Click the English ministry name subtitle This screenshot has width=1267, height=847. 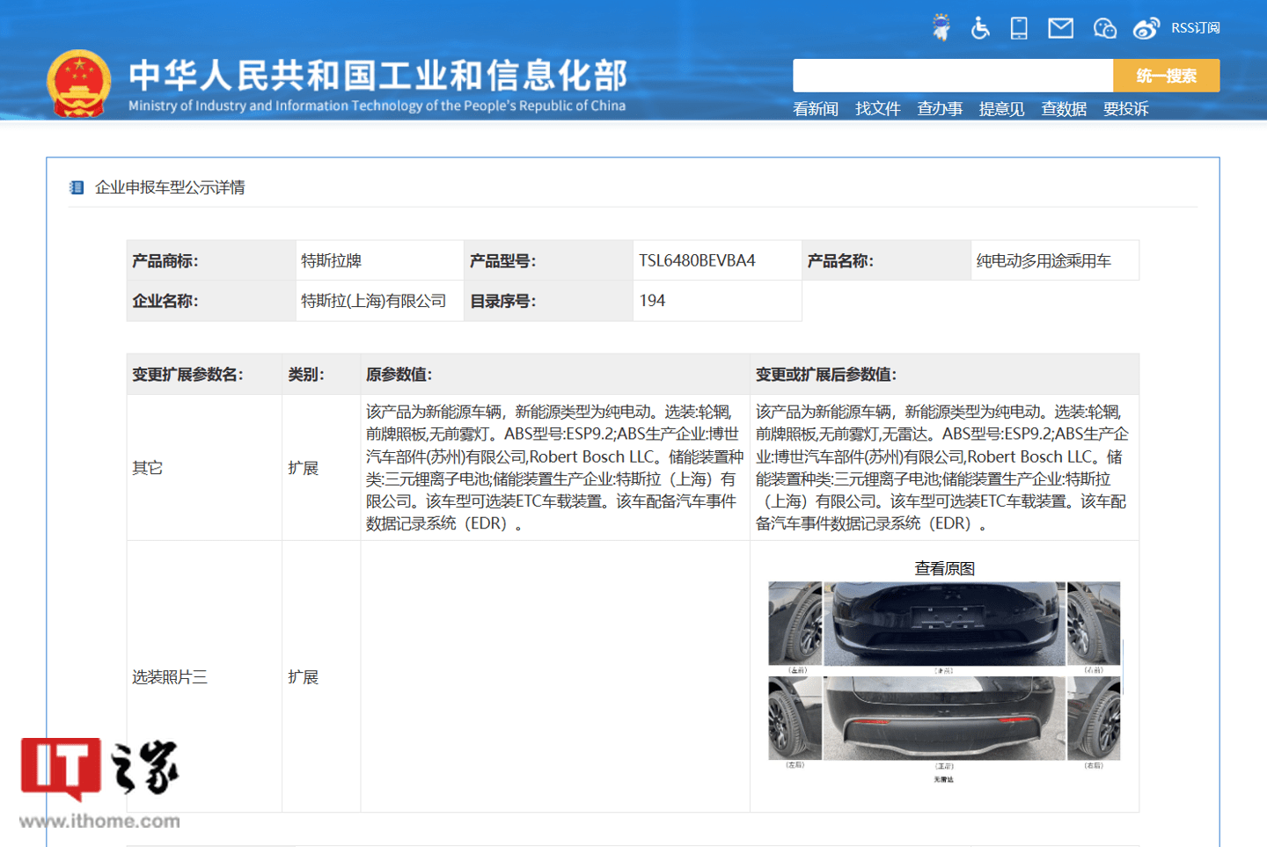(377, 106)
